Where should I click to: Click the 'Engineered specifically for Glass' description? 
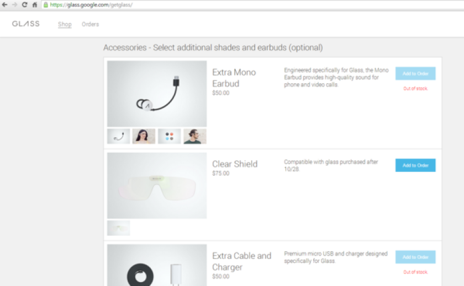(336, 77)
